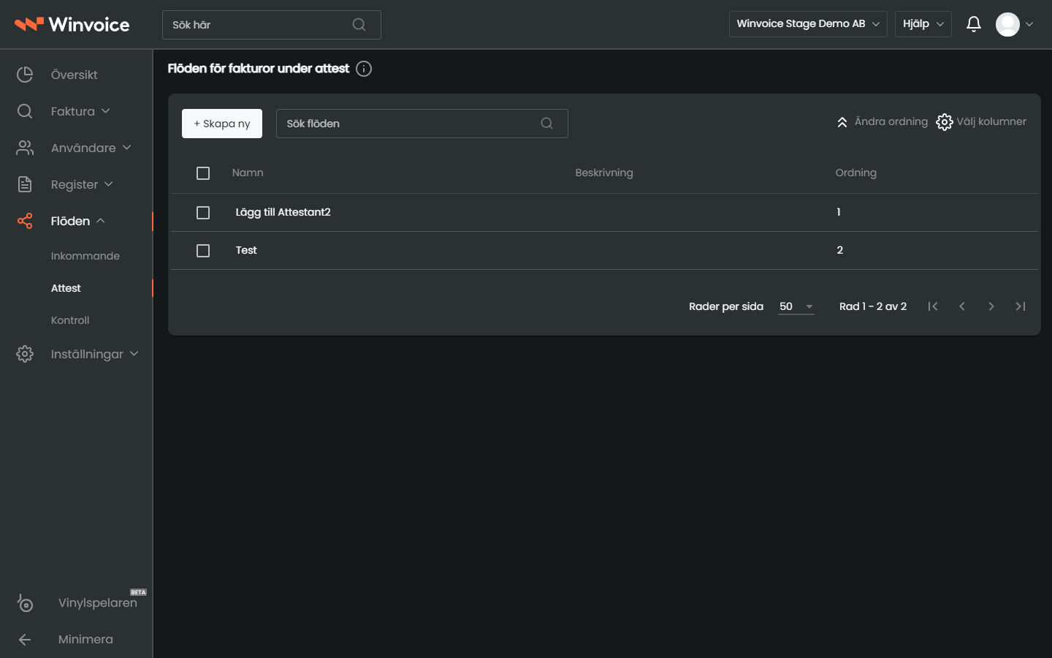
Task: Click the Register document icon
Action: pos(25,184)
